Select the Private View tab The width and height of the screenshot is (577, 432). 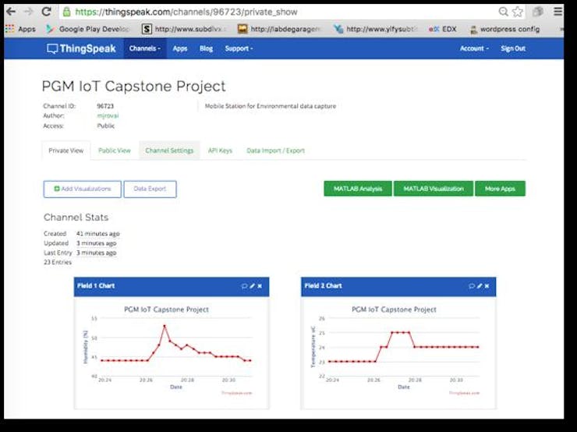66,150
